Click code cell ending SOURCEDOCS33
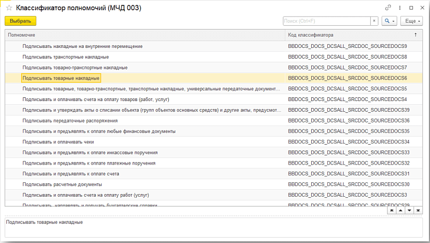 click(354, 153)
